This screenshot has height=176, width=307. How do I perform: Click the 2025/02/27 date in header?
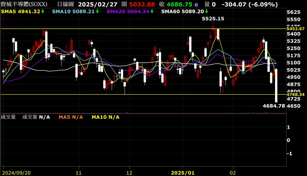point(97,4)
